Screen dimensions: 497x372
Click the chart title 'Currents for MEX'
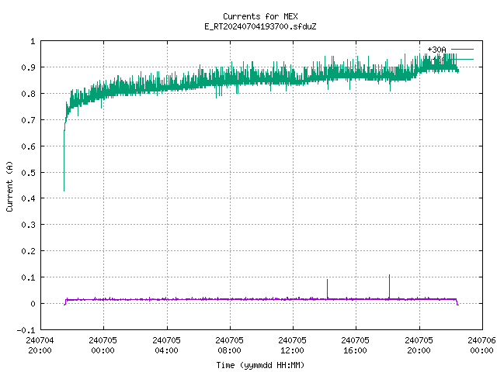click(x=260, y=16)
